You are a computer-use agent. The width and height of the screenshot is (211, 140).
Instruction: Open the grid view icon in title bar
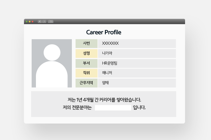point(51,21)
